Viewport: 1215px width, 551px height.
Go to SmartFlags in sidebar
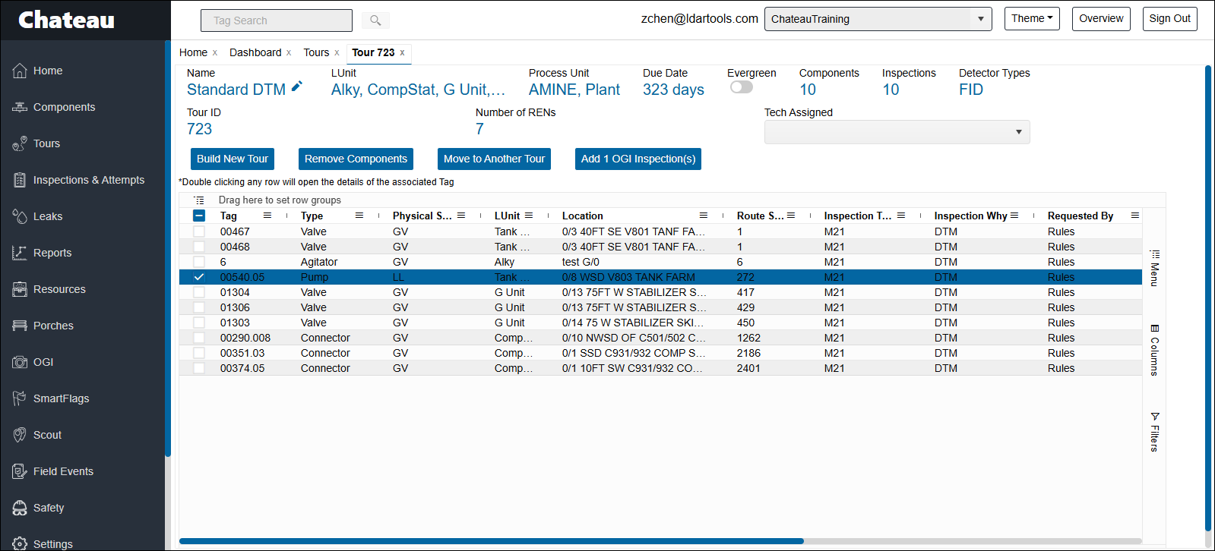point(61,398)
